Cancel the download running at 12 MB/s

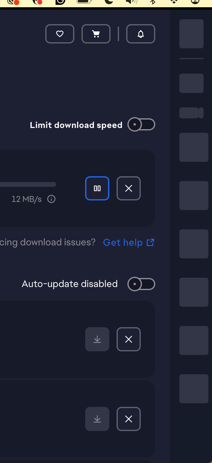[129, 188]
